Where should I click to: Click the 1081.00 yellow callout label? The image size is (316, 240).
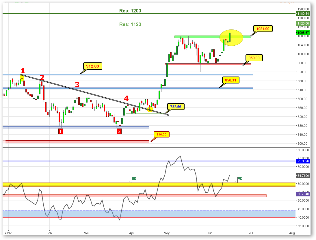[263, 29]
